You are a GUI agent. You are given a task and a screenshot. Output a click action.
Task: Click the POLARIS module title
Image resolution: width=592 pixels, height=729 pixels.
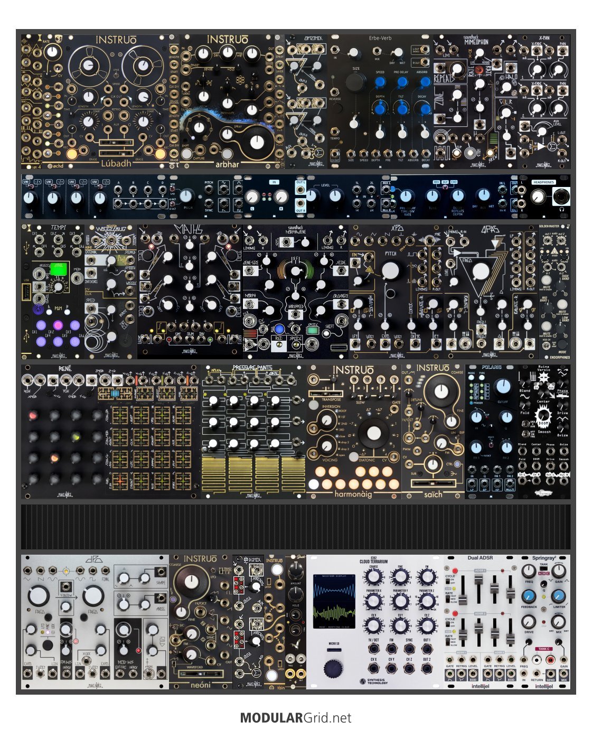[491, 367]
